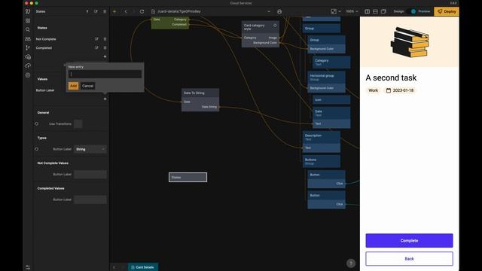Select the Completed state row
Image resolution: width=482 pixels, height=271 pixels.
click(71, 48)
